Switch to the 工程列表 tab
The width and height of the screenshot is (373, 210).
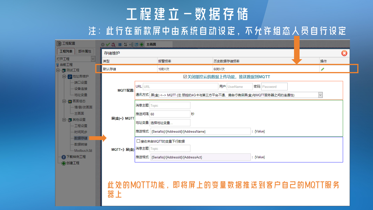(66, 51)
